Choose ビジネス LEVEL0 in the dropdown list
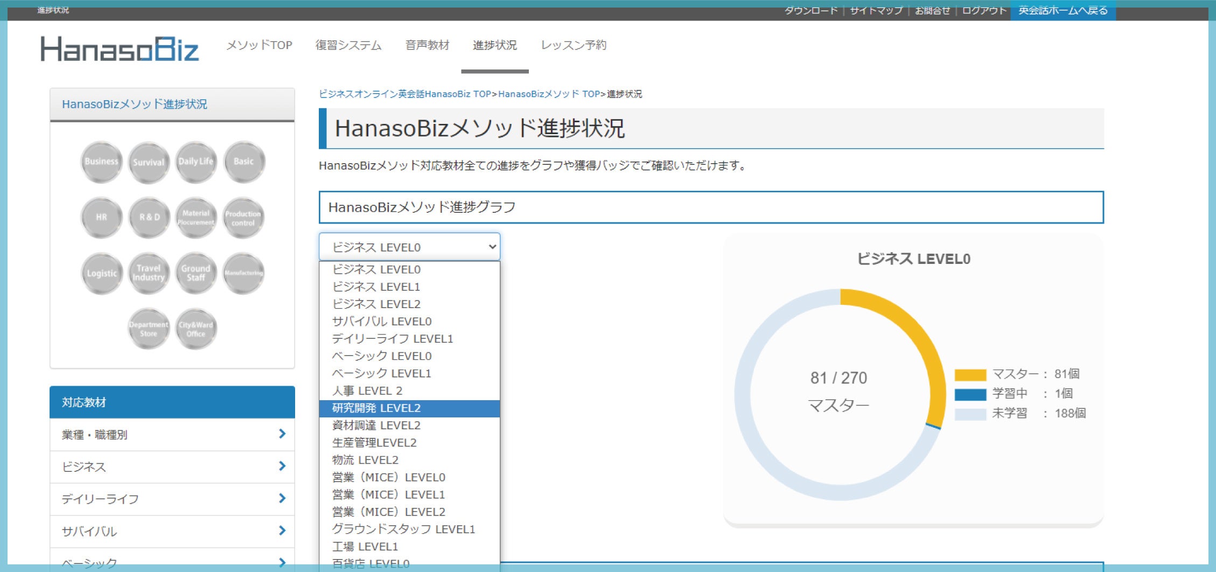This screenshot has width=1216, height=572. tap(409, 269)
